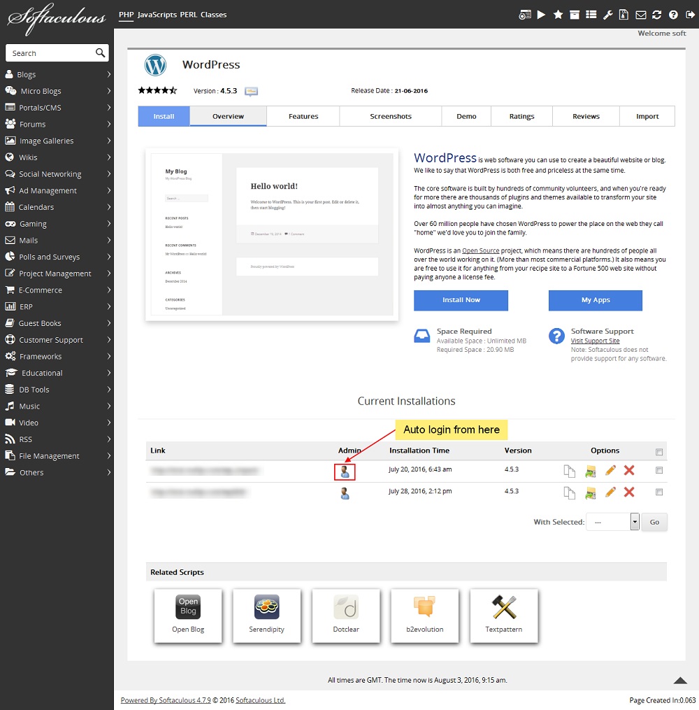Click the changelog icon next to version 4.5.3

coord(251,91)
